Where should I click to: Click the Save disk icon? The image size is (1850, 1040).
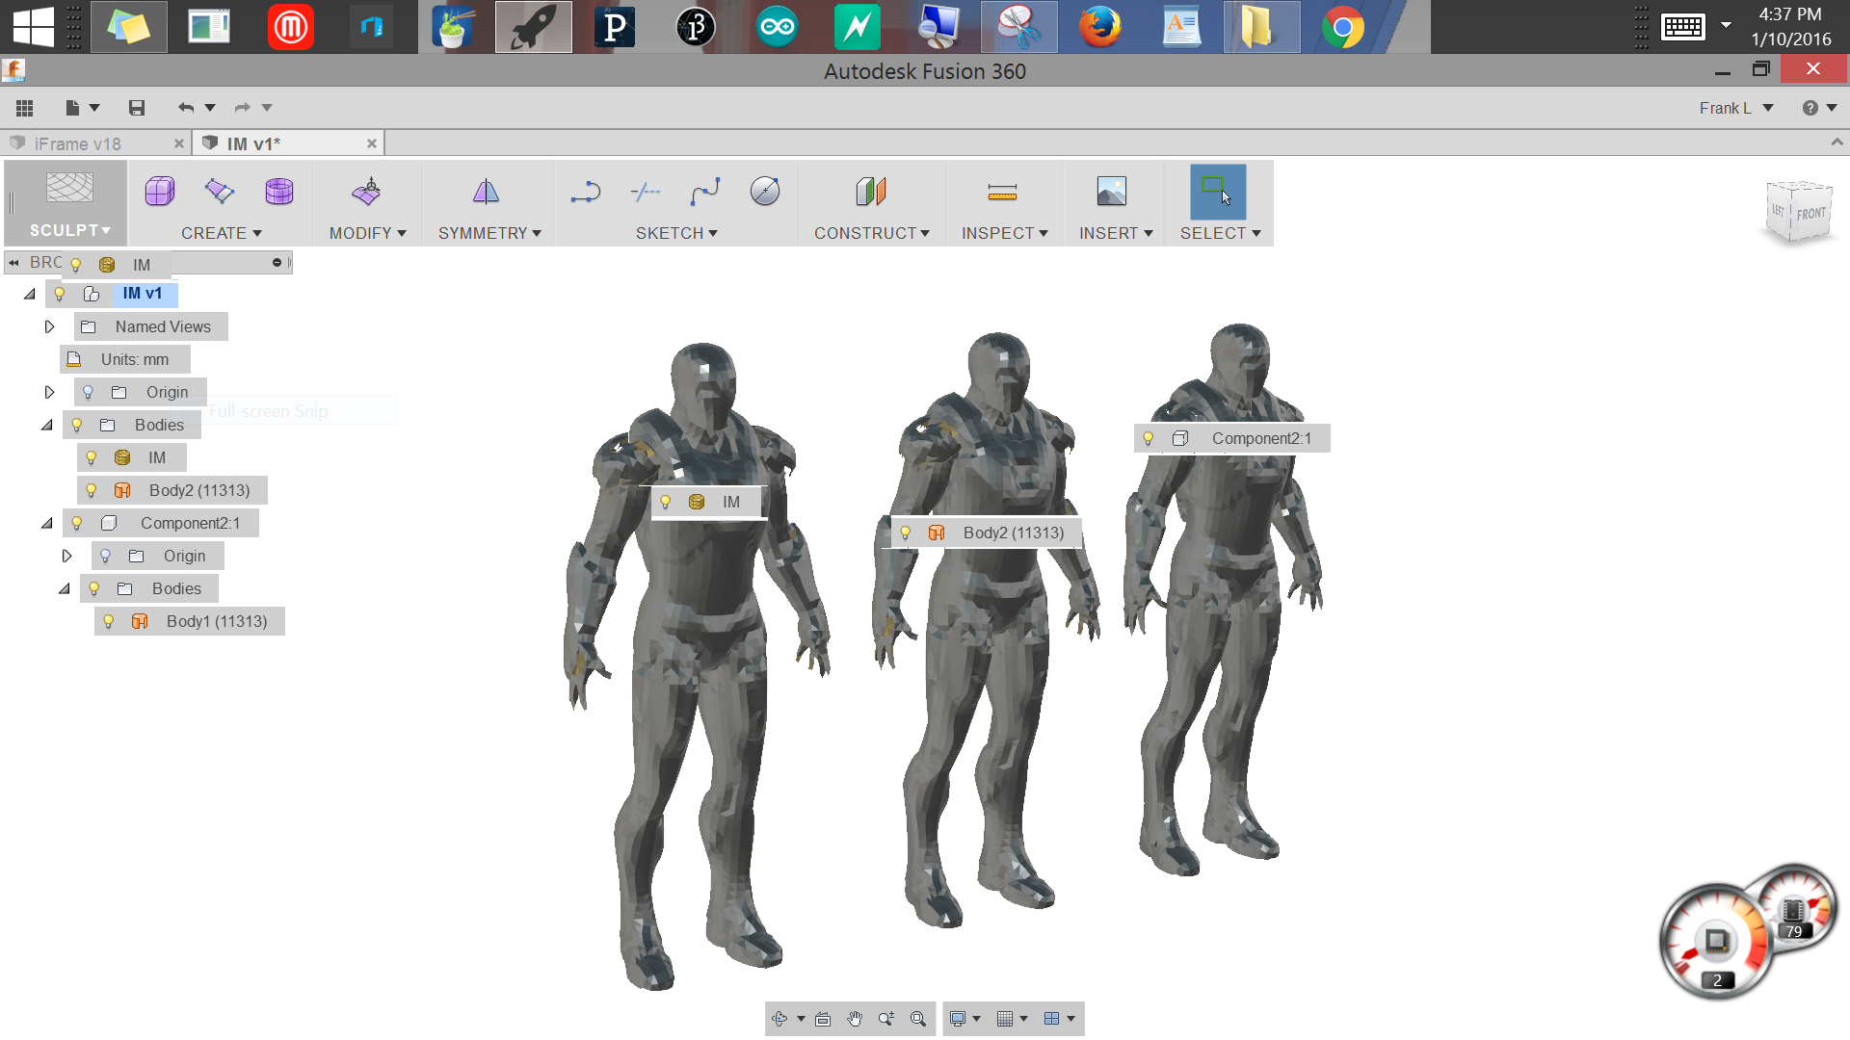137,108
